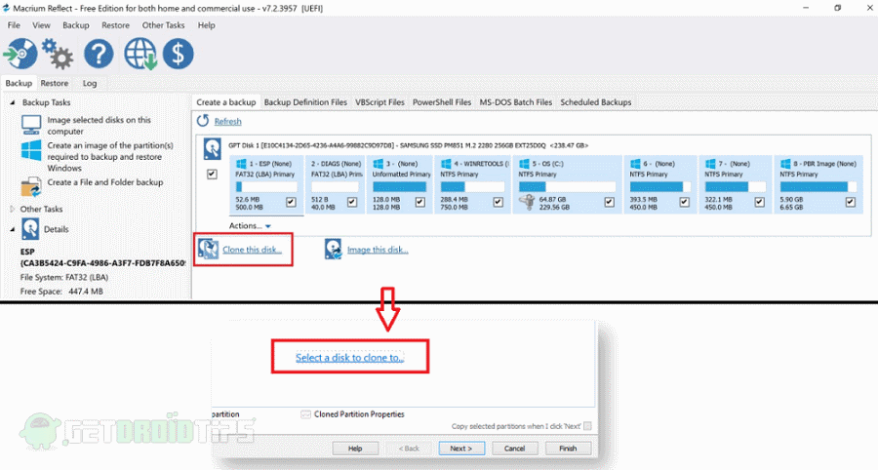Click the disk backup toolbar icon
Screen dimensions: 878x470
pos(20,54)
